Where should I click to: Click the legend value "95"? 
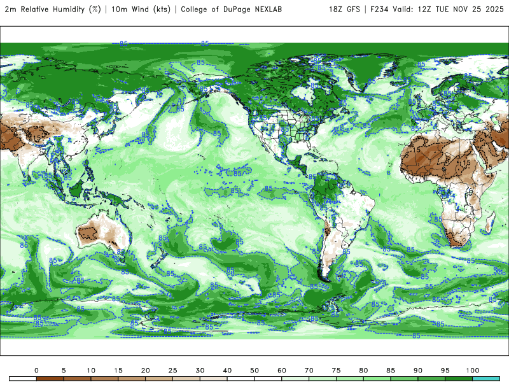(445, 371)
